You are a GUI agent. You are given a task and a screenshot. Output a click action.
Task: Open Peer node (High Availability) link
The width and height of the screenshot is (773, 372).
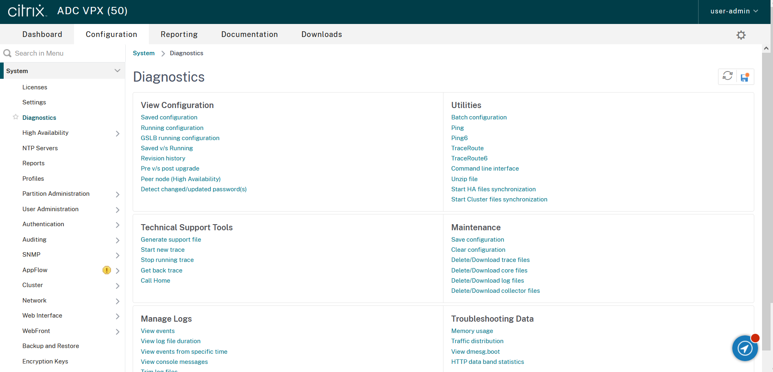click(x=181, y=179)
